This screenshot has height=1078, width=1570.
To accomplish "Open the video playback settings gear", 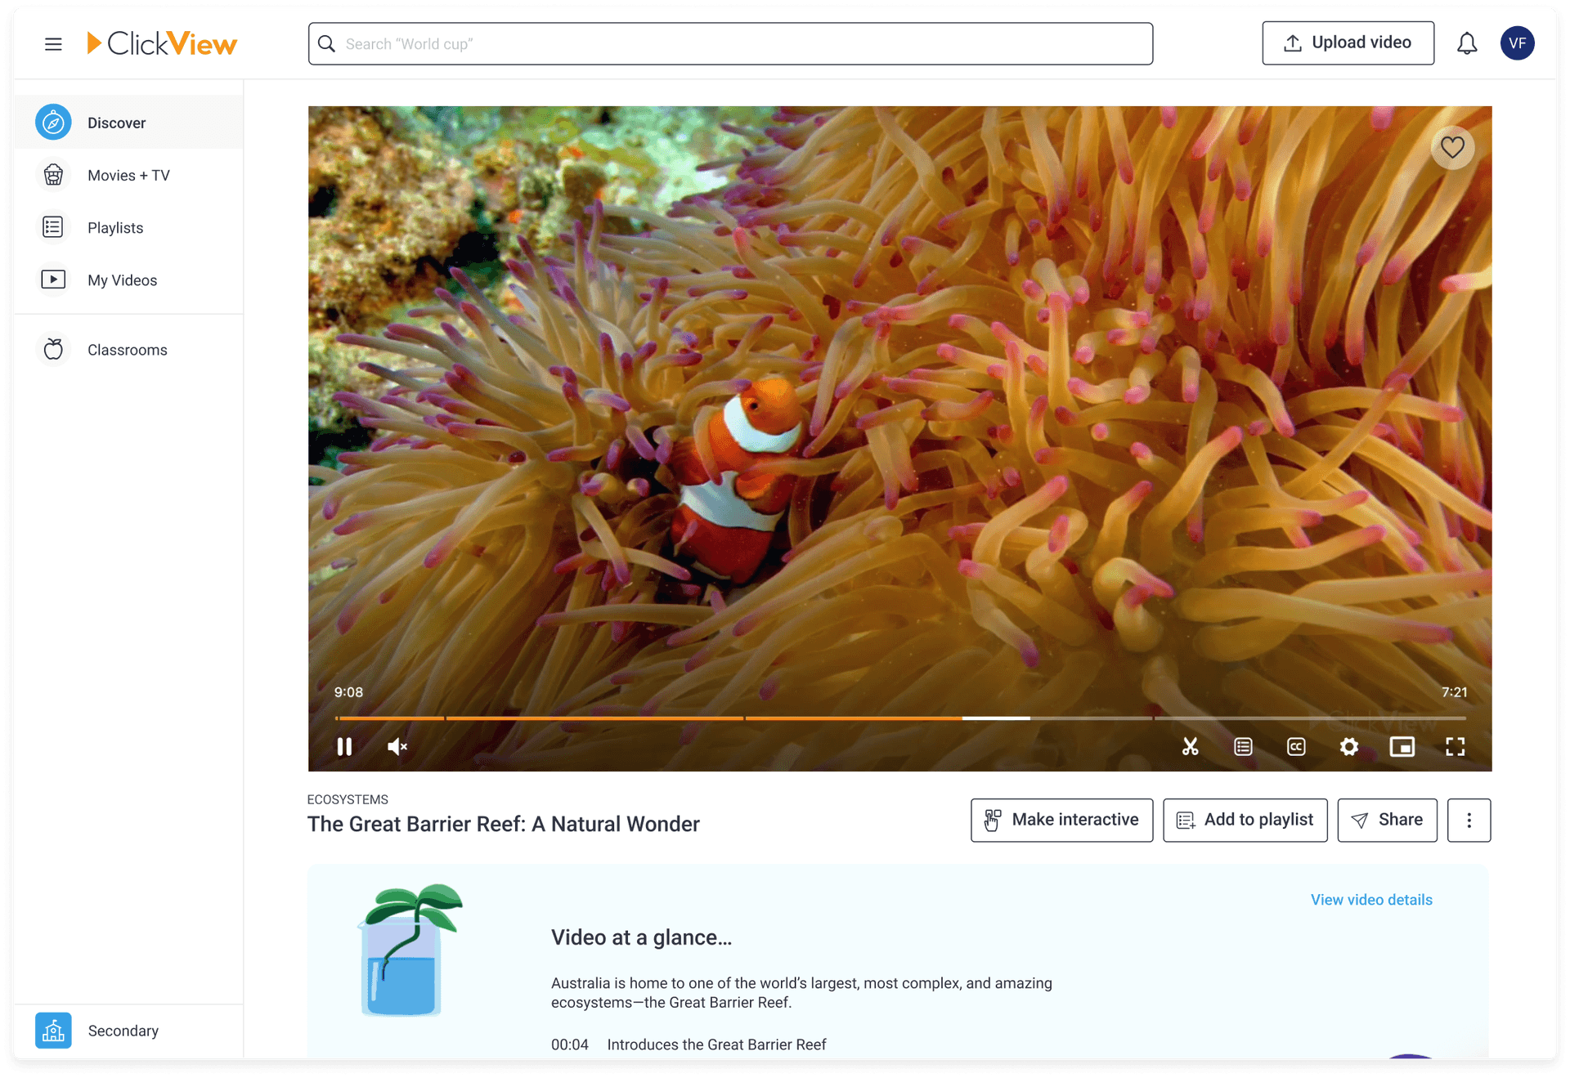I will (x=1349, y=746).
